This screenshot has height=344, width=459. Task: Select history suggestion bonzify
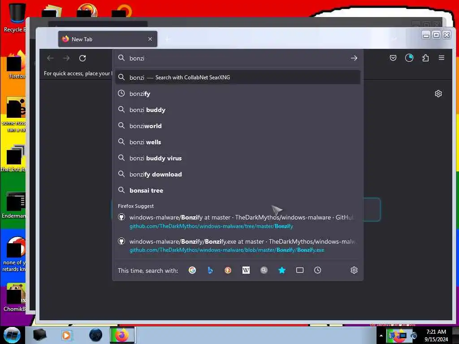click(x=238, y=94)
